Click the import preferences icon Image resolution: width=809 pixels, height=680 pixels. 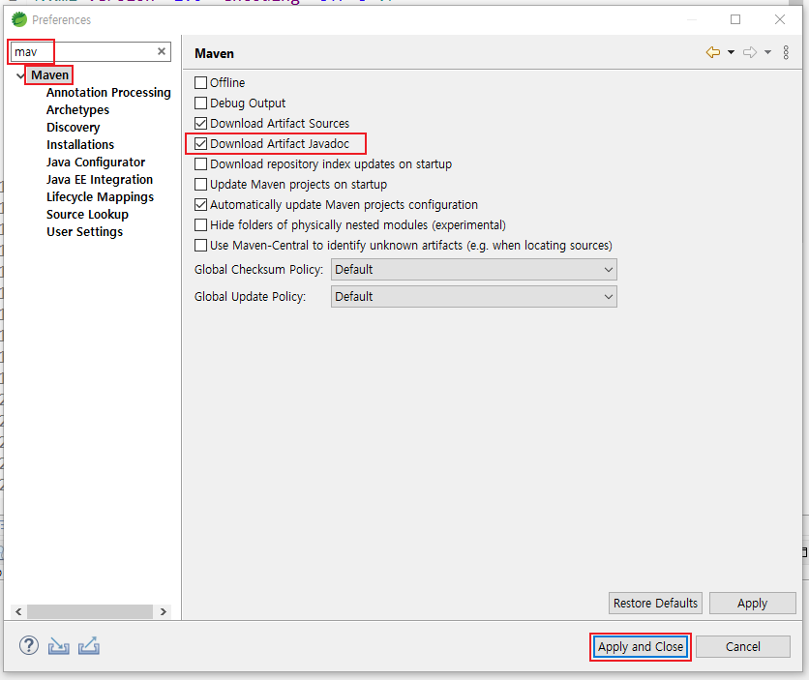click(59, 646)
